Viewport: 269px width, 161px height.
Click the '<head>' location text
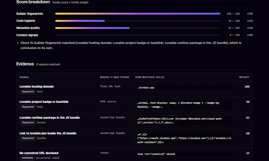pos(104,153)
